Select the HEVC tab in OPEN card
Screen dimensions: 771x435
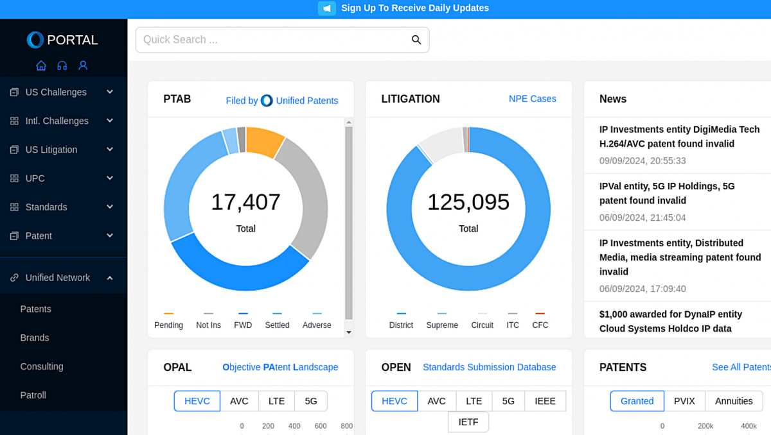(394, 401)
